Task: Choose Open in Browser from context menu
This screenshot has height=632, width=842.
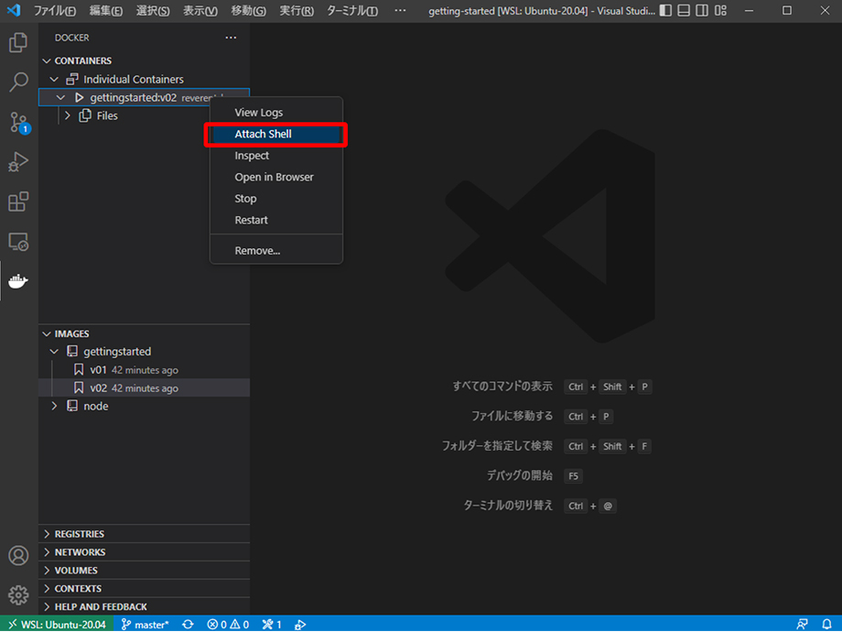Action: click(x=276, y=177)
